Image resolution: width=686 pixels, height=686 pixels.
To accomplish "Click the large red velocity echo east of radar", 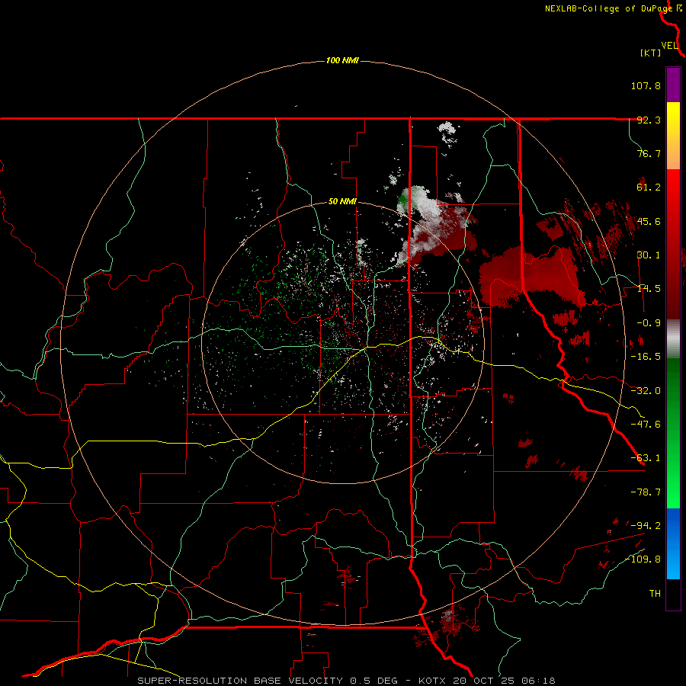I will (x=531, y=276).
